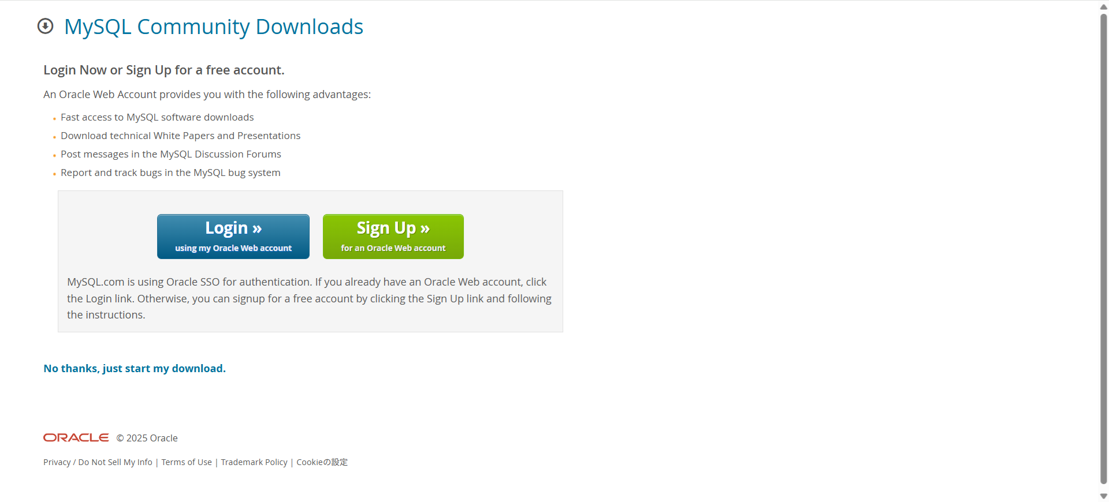Open the Trademark Policy link
This screenshot has height=502, width=1109.
tap(254, 462)
